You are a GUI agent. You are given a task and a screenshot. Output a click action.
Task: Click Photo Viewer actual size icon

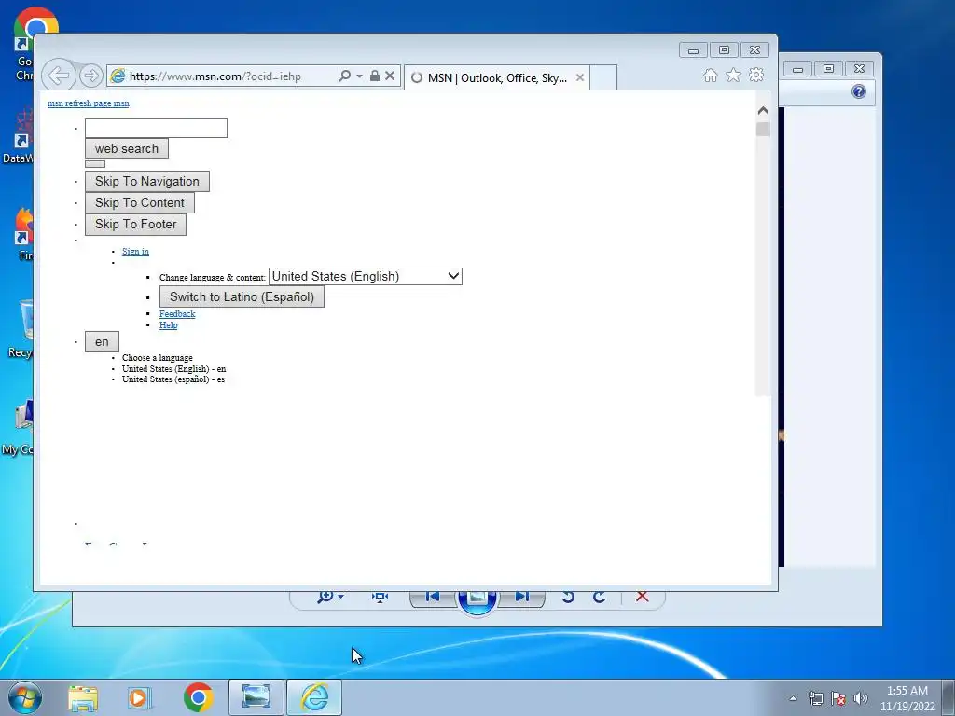pyautogui.click(x=381, y=597)
